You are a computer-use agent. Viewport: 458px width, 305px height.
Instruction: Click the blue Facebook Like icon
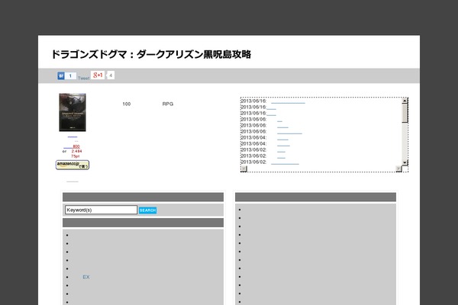[x=61, y=76]
